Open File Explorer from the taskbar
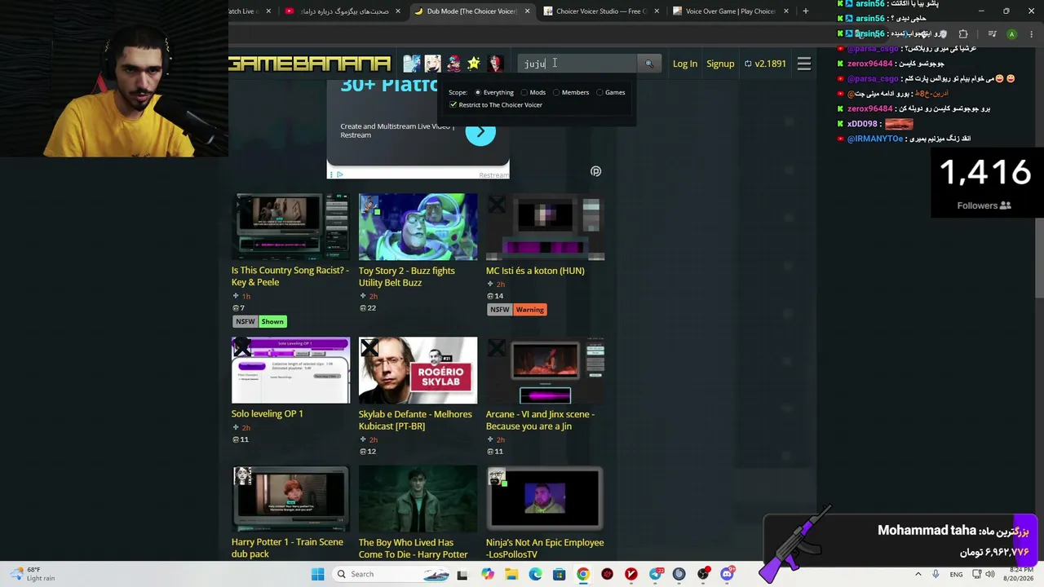 point(511,574)
